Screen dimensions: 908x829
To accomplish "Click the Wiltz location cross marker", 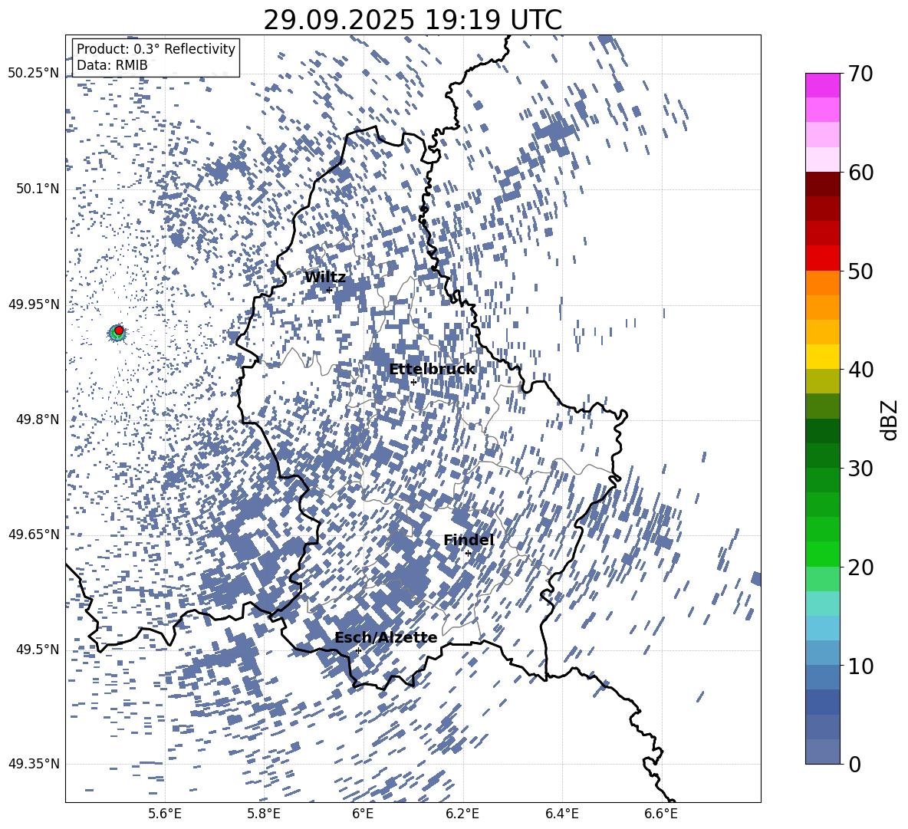I will 330,290.
